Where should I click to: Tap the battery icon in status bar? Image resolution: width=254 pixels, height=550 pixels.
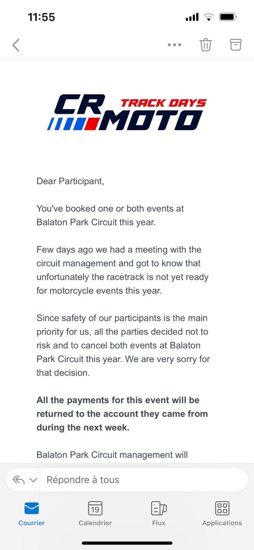point(228,17)
